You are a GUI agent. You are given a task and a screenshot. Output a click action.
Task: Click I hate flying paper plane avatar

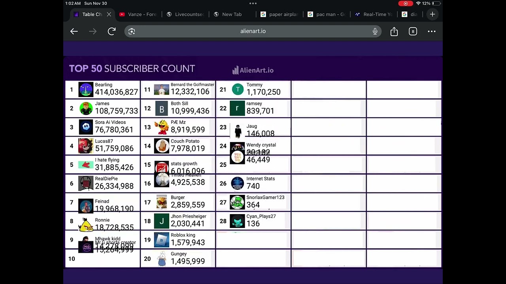[x=86, y=165]
